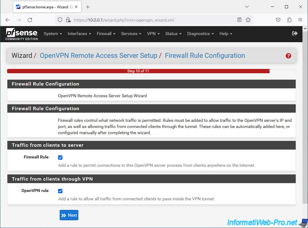308x228 pixels.
Task: Expand the VPN menu
Action: pyautogui.click(x=153, y=34)
